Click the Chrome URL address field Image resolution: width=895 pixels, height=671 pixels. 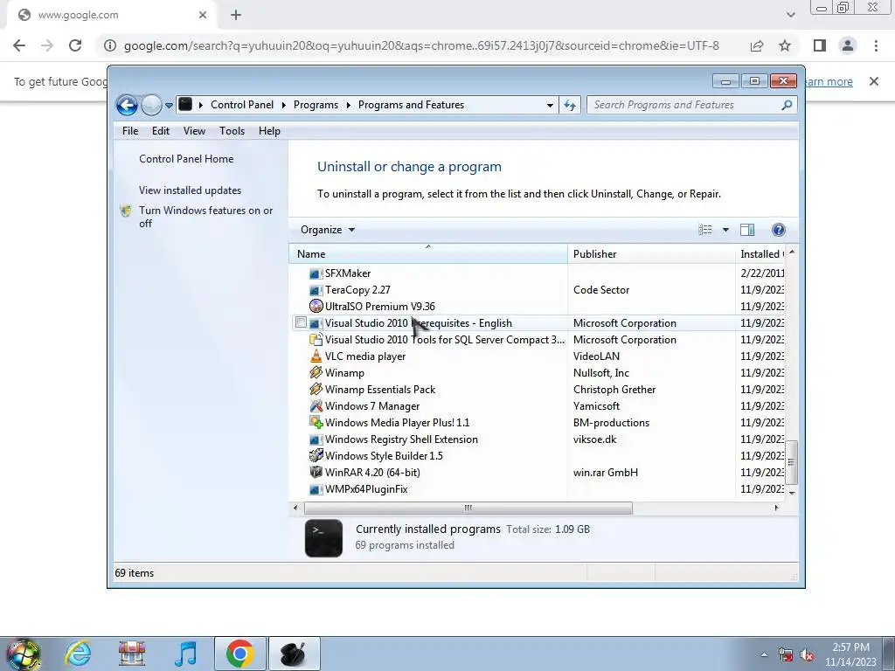421,45
